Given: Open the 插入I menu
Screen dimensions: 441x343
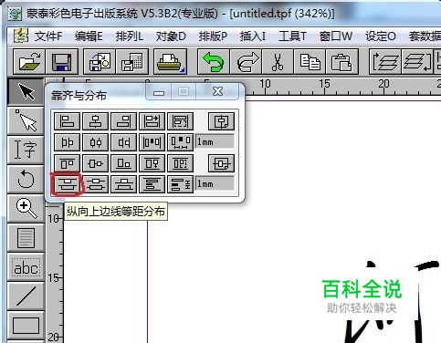Looking at the screenshot, I should pos(253,36).
